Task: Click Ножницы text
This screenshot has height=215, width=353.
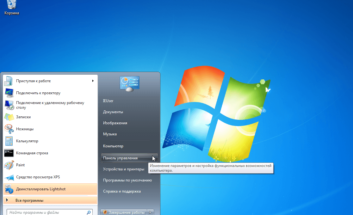Action: tap(25, 129)
